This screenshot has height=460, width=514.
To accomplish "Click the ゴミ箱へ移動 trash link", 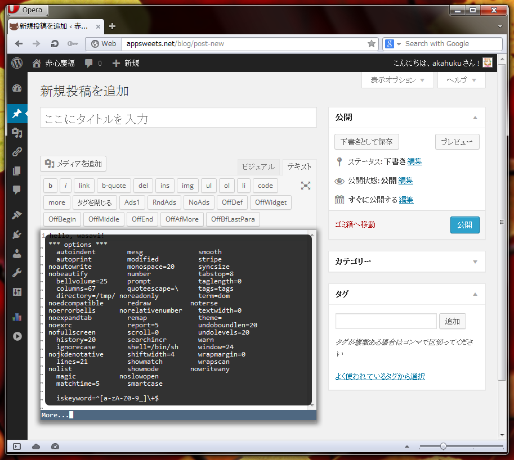I will pos(355,224).
